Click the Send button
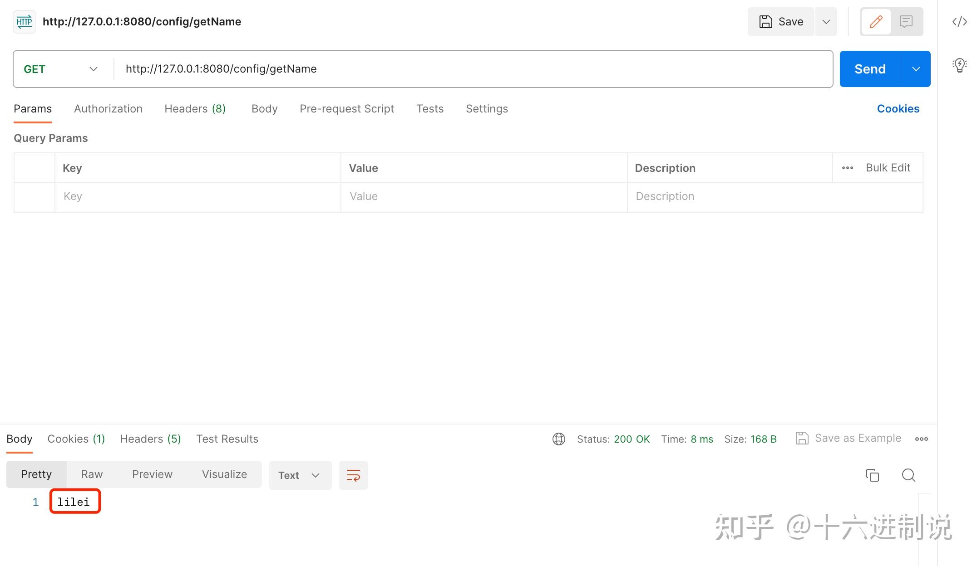977x566 pixels. click(869, 69)
